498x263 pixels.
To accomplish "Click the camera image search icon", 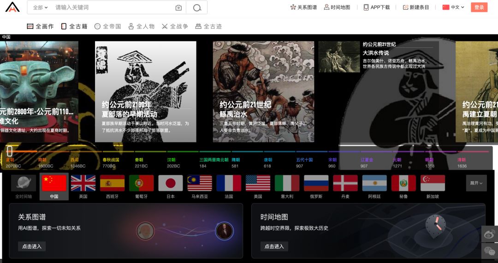I will click(178, 8).
